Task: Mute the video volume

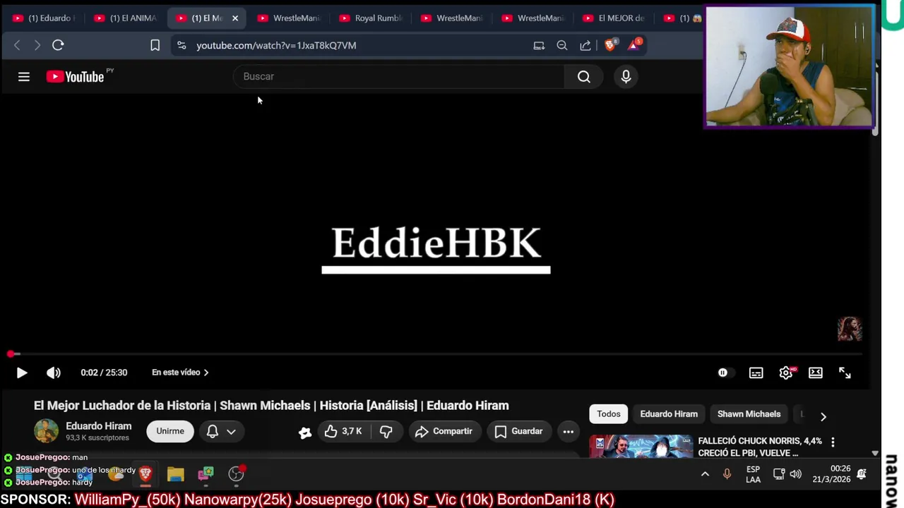Action: point(54,373)
